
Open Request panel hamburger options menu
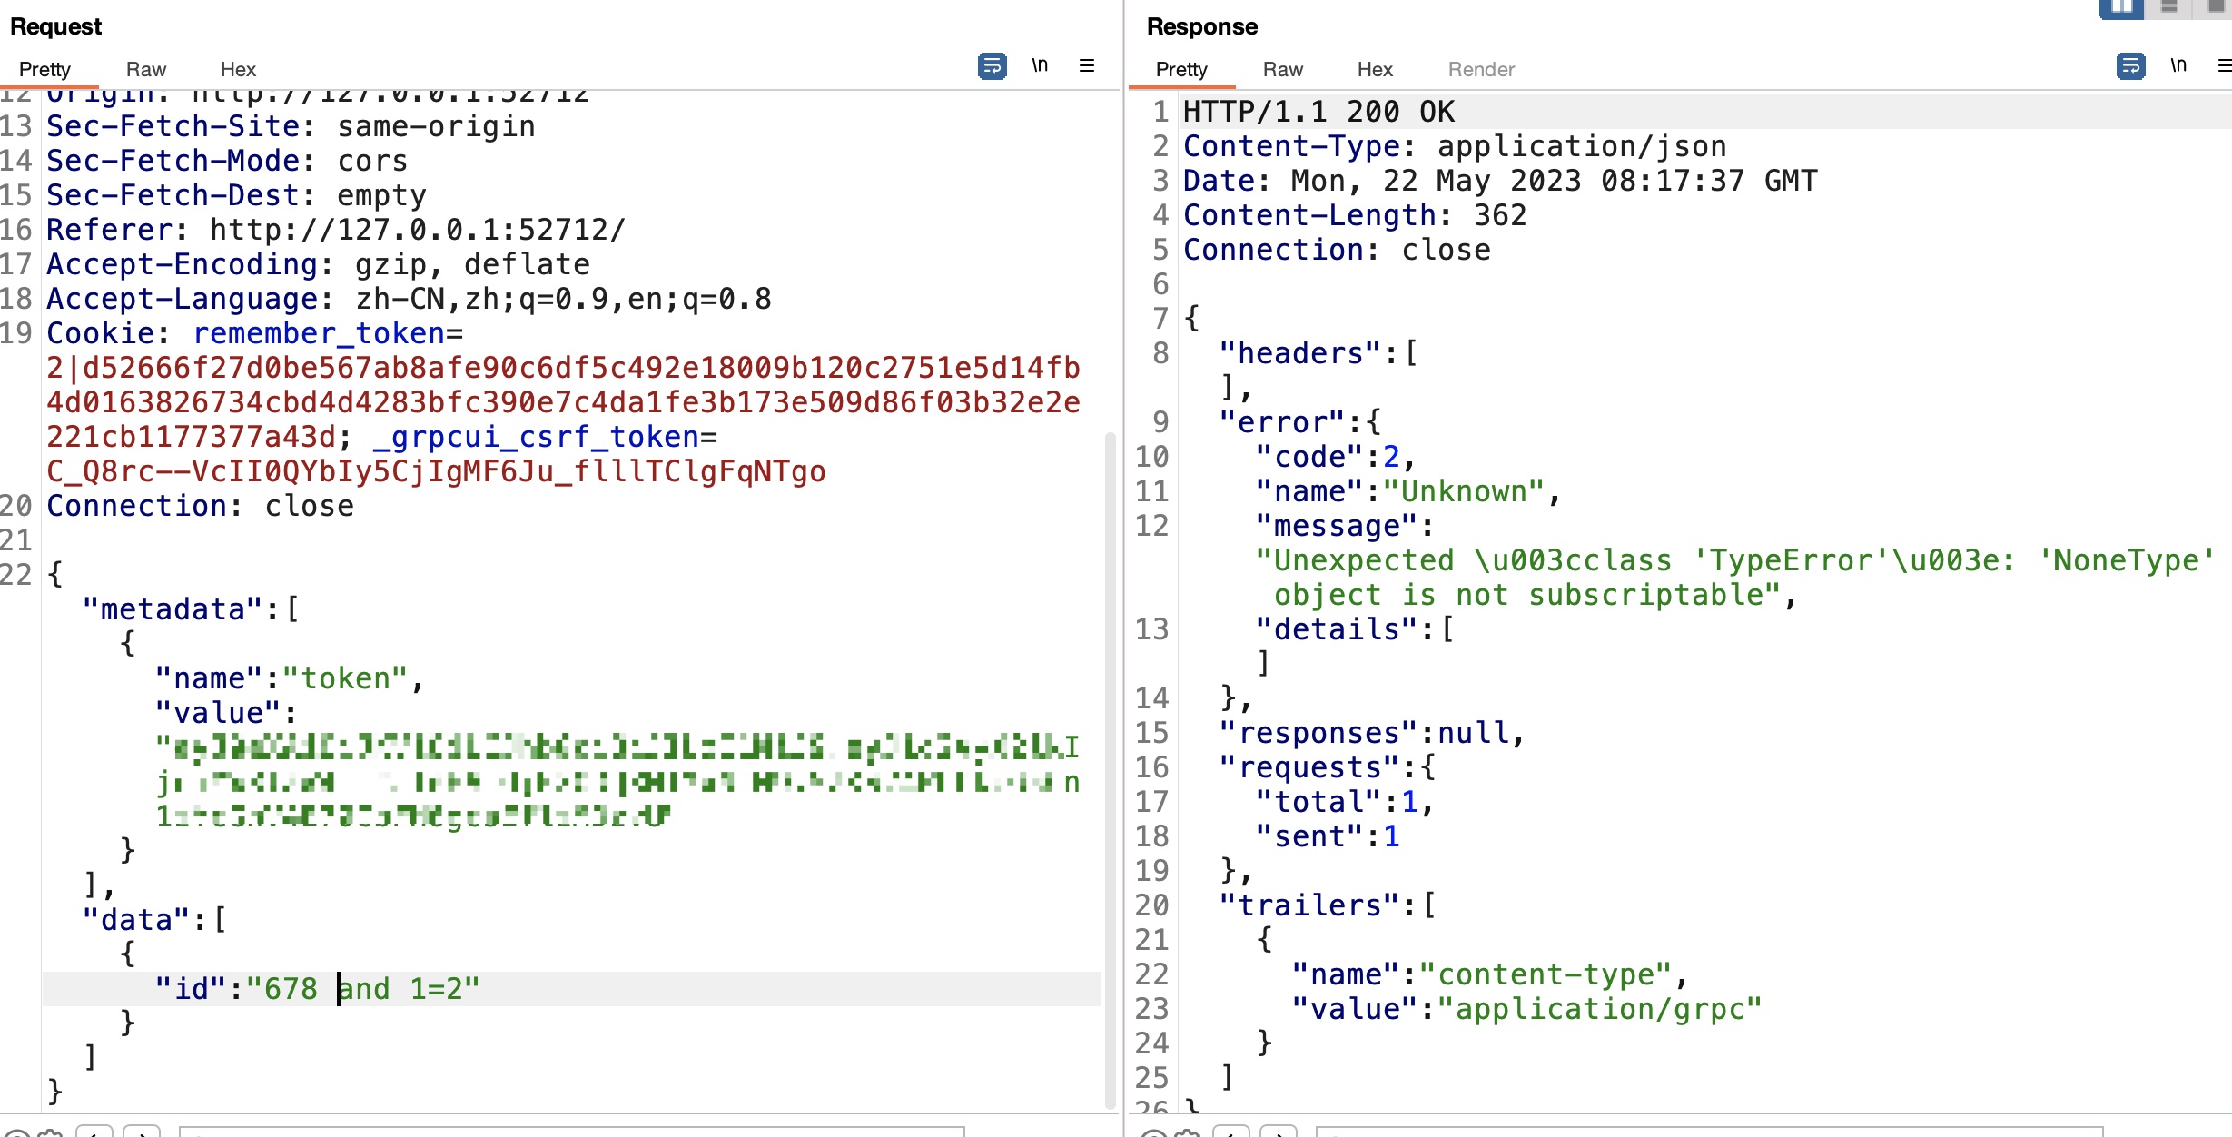click(x=1086, y=66)
